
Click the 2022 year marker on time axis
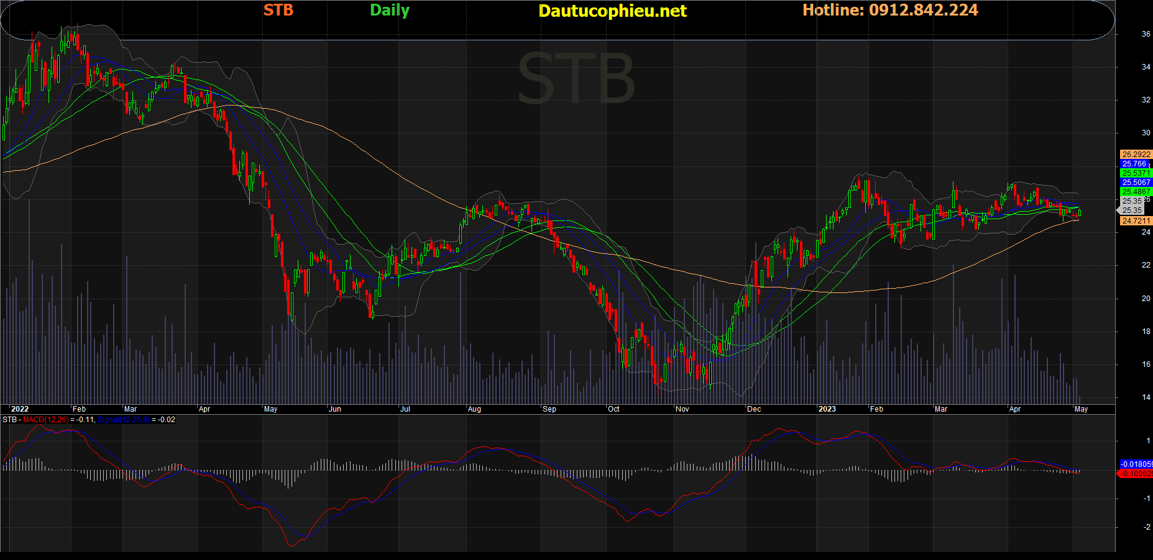[x=20, y=409]
